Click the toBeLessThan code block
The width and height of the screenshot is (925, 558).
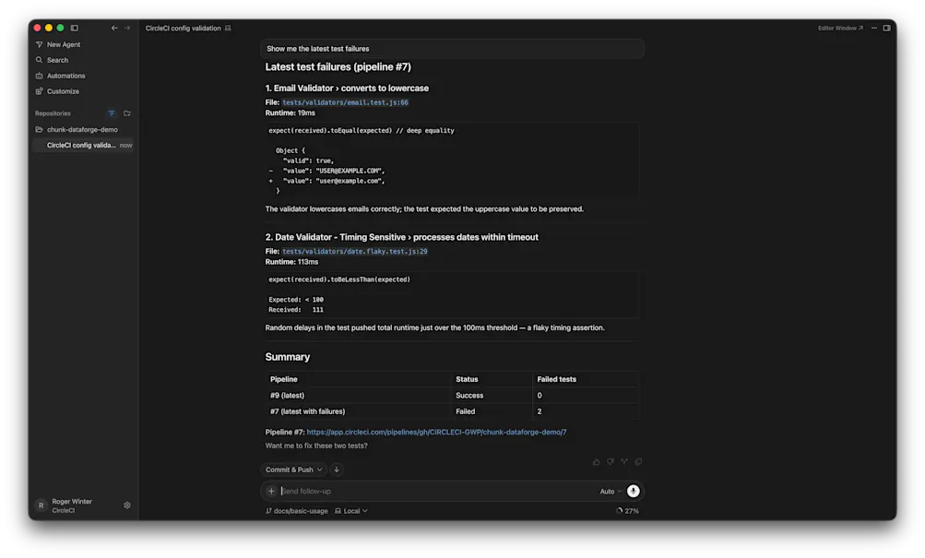coord(452,294)
